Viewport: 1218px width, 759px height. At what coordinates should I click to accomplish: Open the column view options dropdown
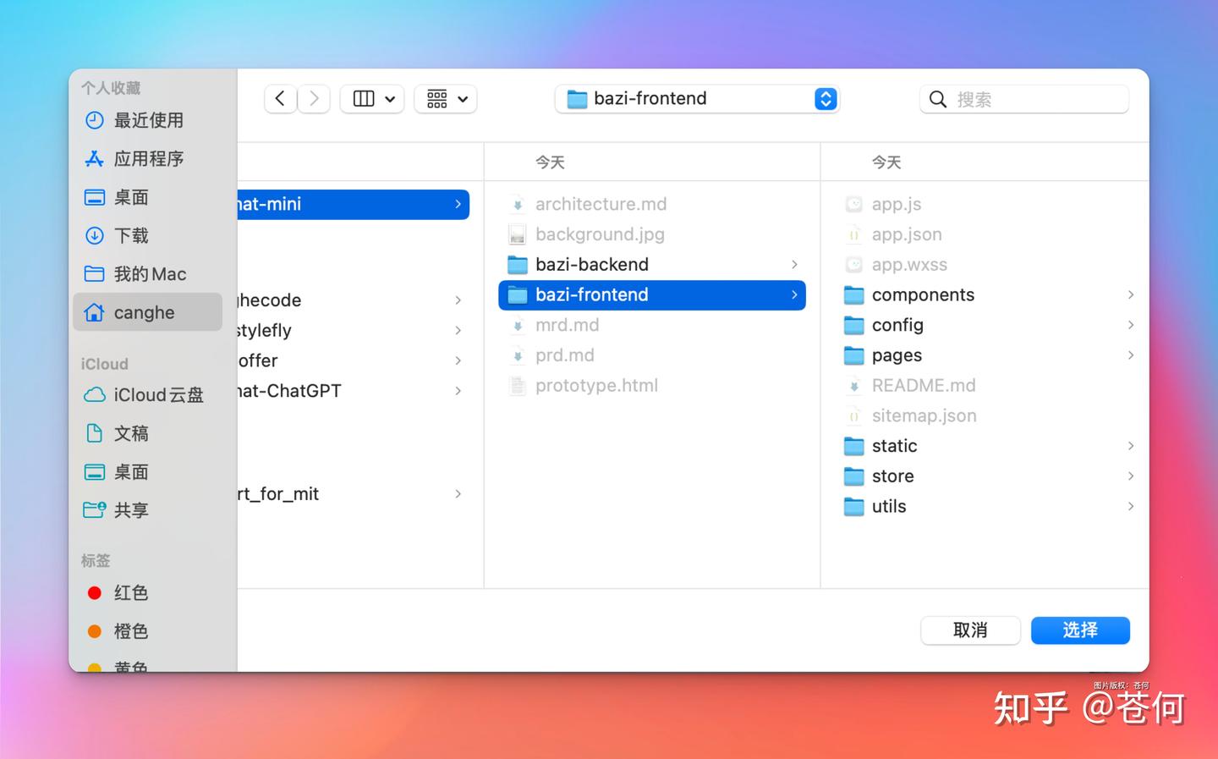tap(372, 99)
